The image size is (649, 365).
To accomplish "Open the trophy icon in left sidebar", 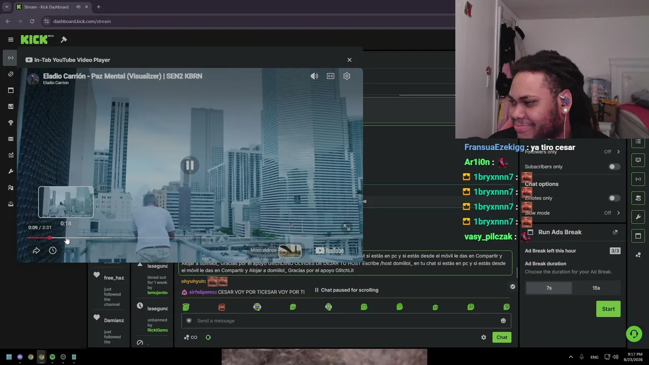I will click(x=11, y=123).
